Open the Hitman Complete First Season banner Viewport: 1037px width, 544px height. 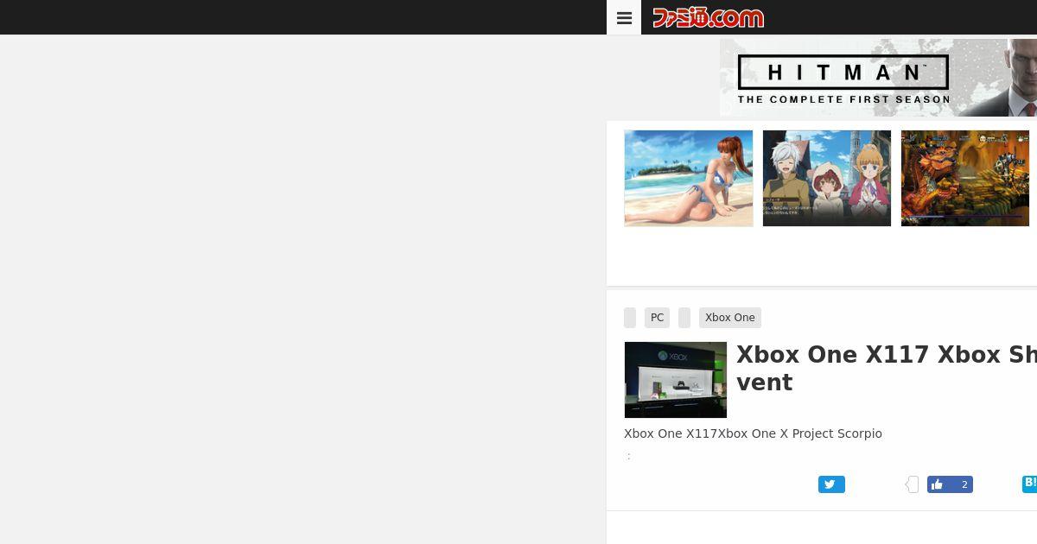pos(878,78)
